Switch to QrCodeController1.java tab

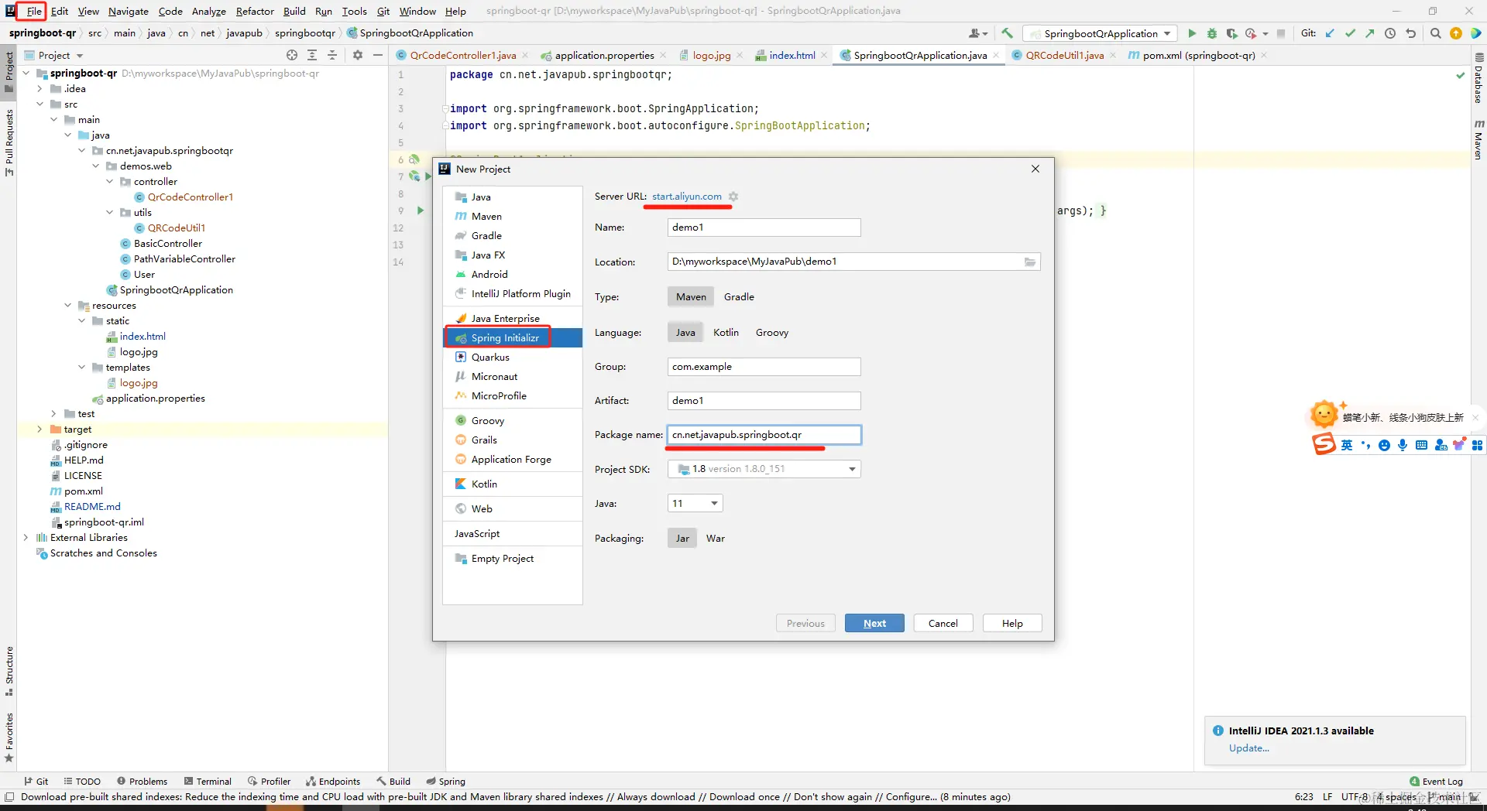click(462, 55)
